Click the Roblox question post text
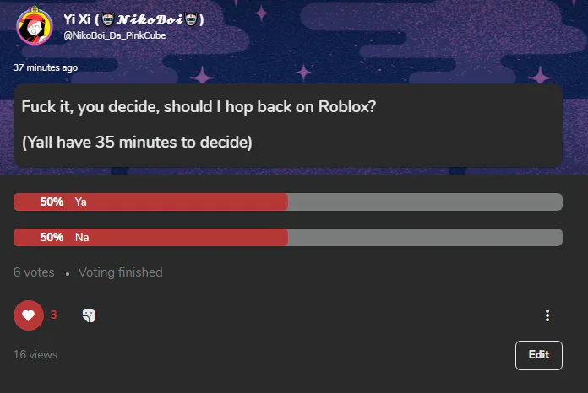Viewport: 588px width, 393px height. pyautogui.click(x=199, y=107)
